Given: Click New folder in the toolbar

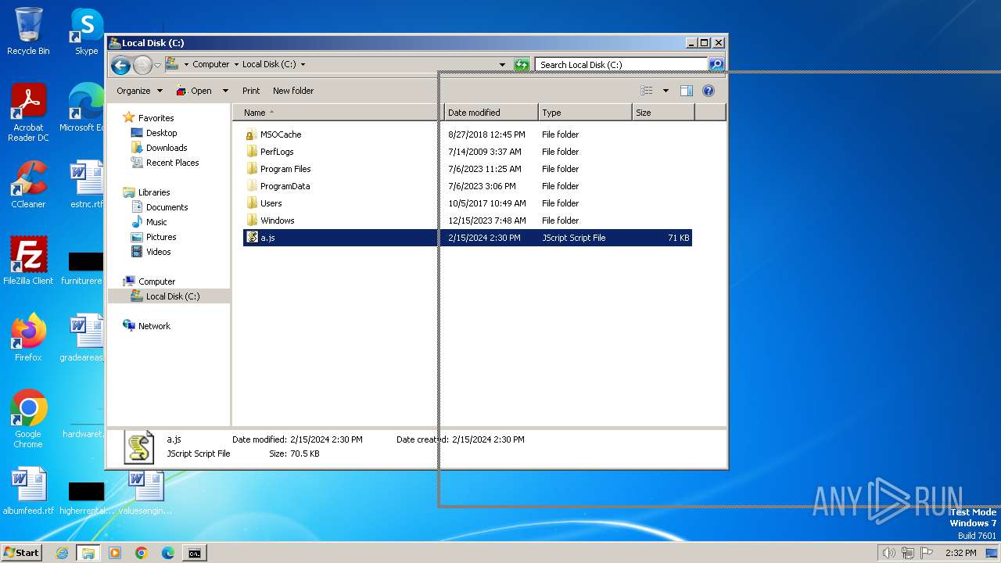Looking at the screenshot, I should (x=293, y=91).
